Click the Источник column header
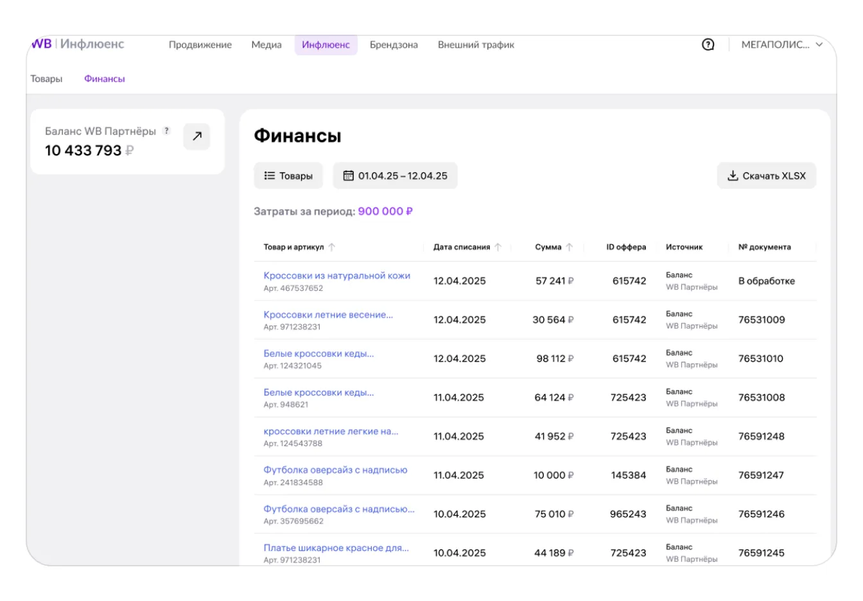This screenshot has width=863, height=601. pos(684,247)
